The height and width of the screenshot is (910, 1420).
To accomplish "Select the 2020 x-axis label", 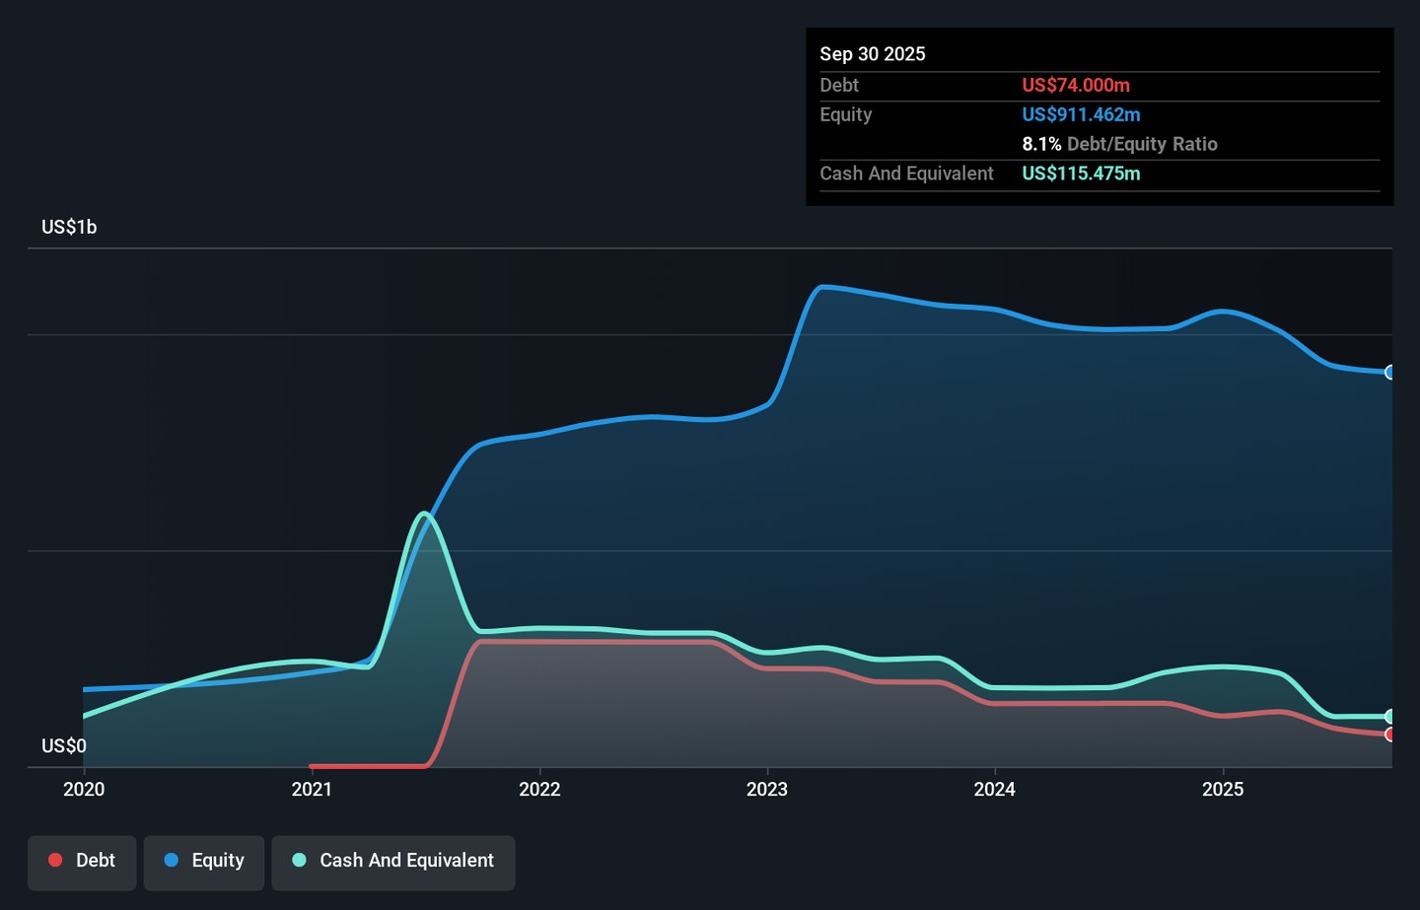I will click(84, 789).
